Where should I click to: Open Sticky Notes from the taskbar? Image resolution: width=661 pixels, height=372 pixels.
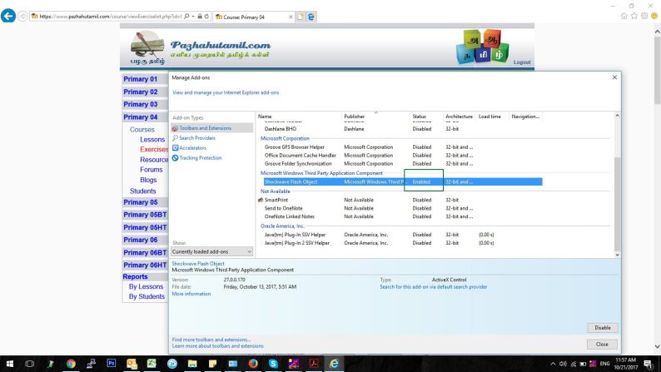tap(212, 364)
